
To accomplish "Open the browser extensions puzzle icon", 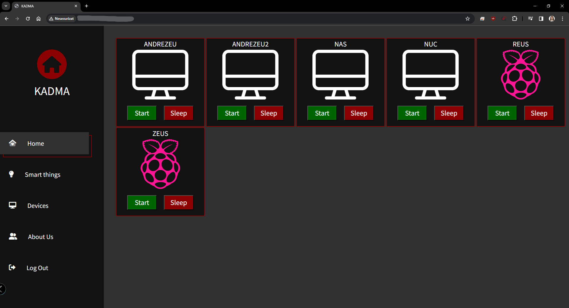I will (x=514, y=19).
